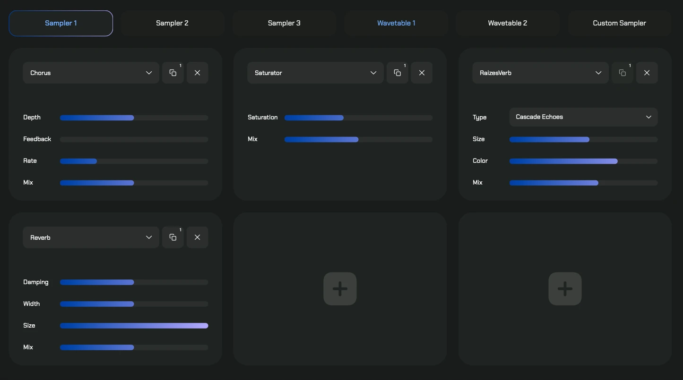Remove the Reverb effect with its X icon
Image resolution: width=683 pixels, height=380 pixels.
(x=198, y=237)
